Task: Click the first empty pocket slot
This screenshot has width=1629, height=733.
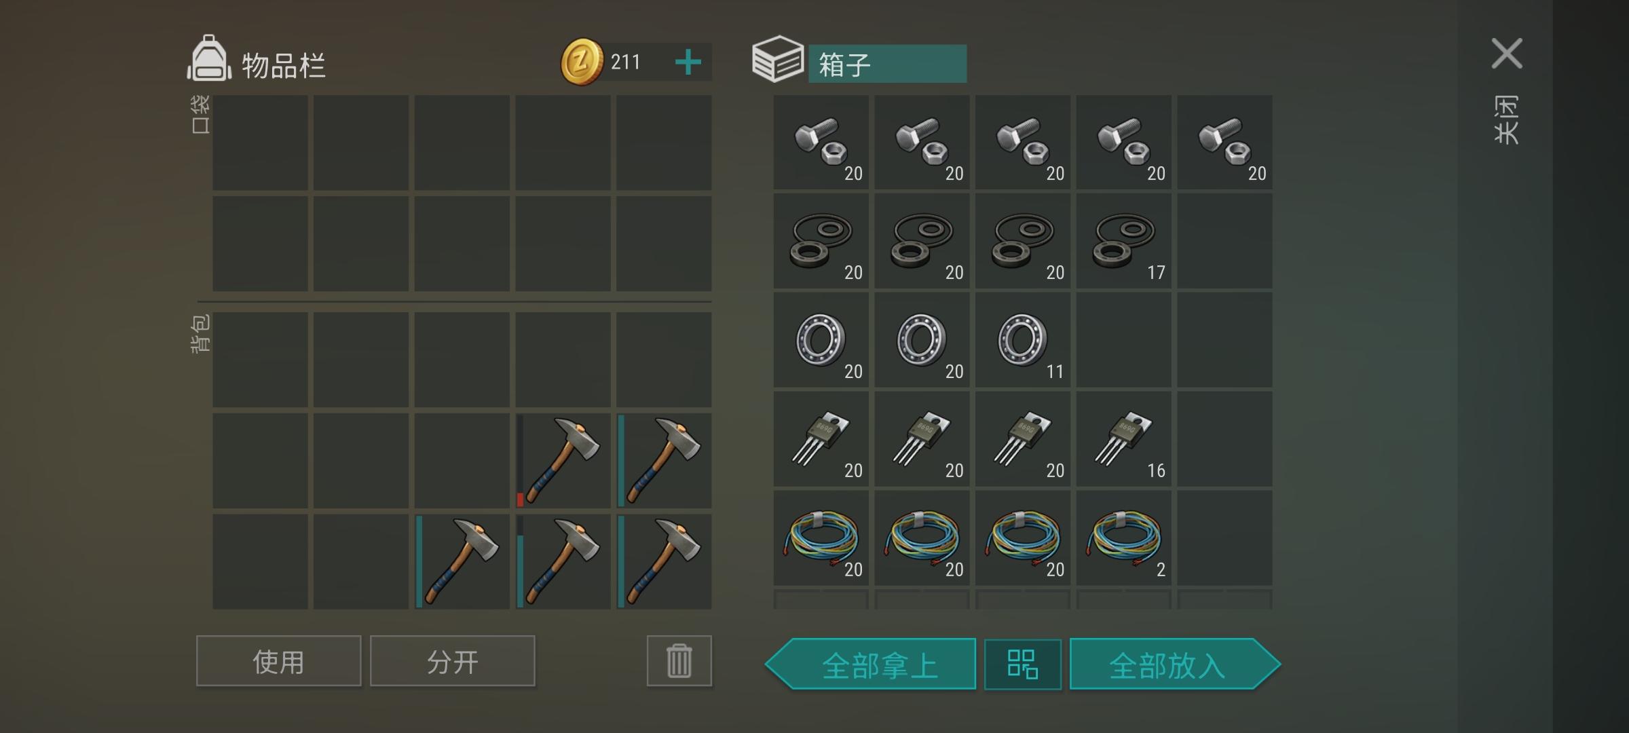Action: (260, 143)
